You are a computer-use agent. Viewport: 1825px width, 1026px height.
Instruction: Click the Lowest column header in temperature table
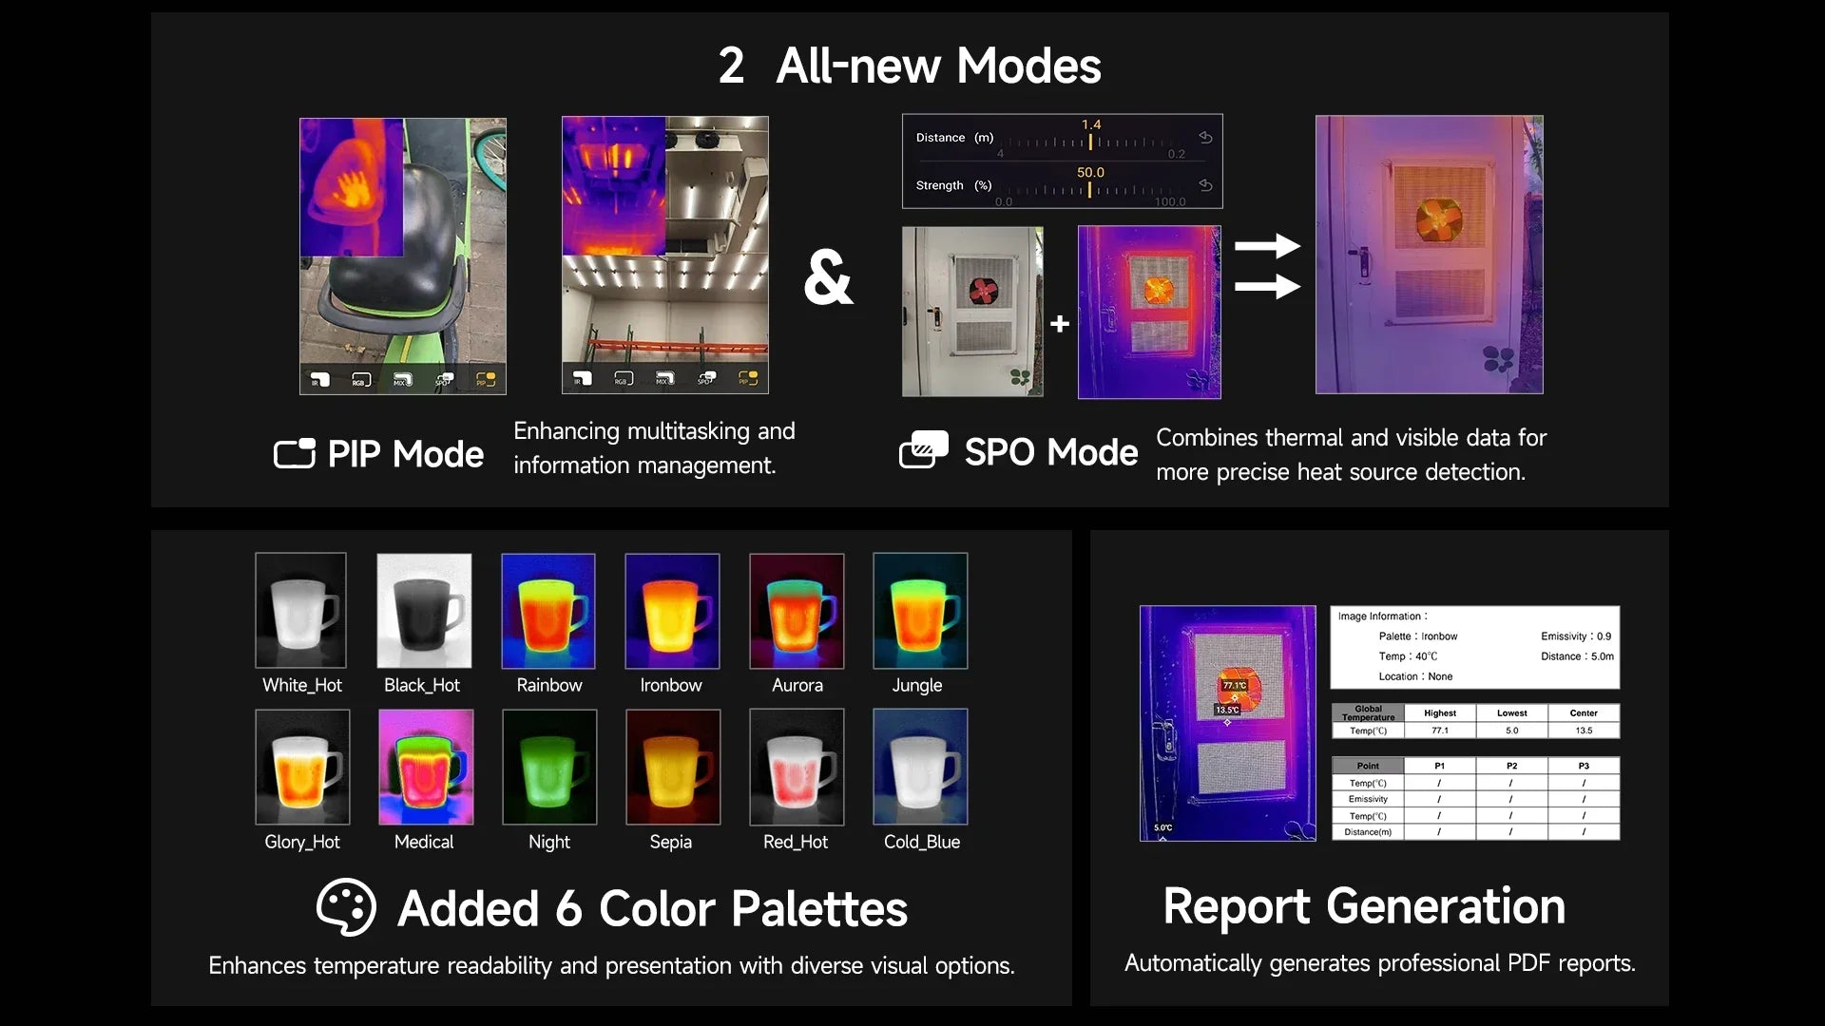pyautogui.click(x=1512, y=713)
